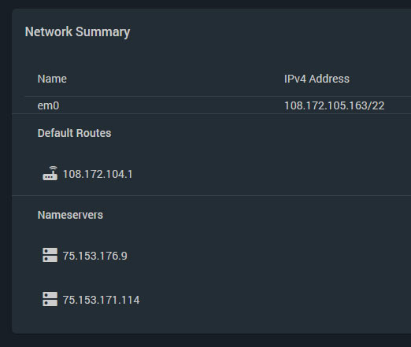
Task: Click the em0 interface name text
Action: (x=48, y=105)
